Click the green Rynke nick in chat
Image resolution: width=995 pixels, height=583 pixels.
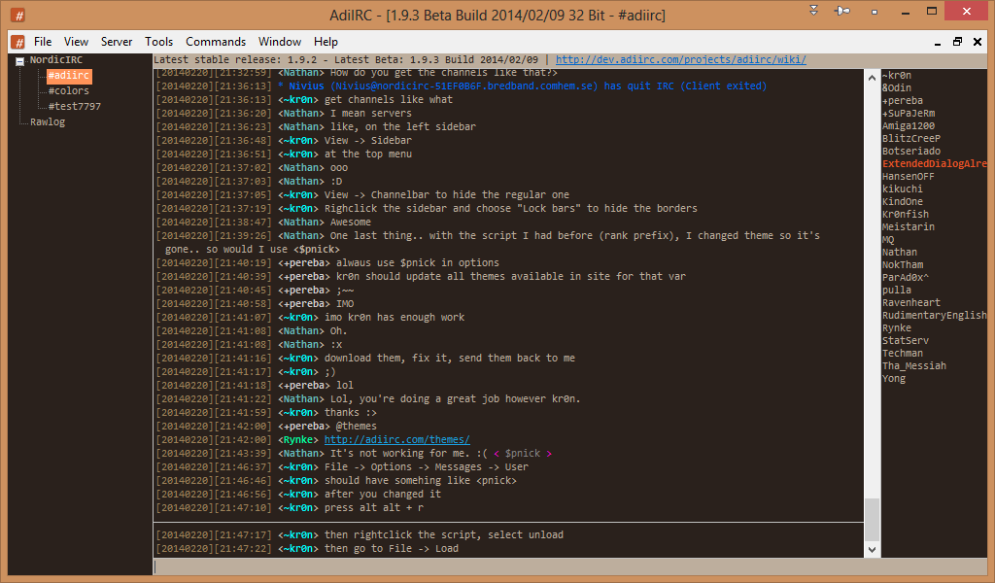[x=298, y=439]
